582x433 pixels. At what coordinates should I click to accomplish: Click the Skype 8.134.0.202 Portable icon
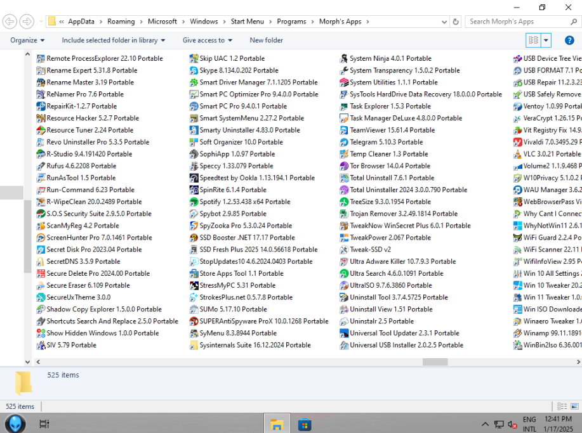point(194,70)
